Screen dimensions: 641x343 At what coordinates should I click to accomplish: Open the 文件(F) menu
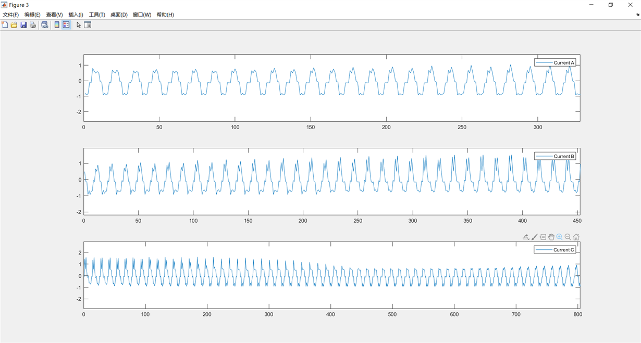(10, 15)
